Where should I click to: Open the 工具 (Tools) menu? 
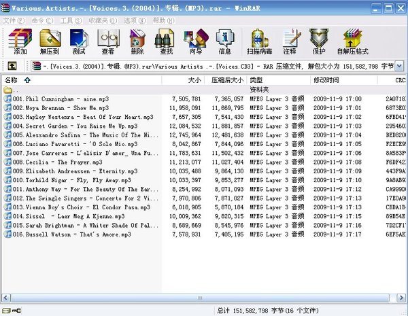click(x=71, y=20)
